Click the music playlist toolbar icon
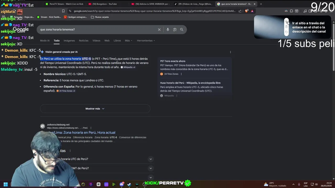Image resolution: width=335 pixels, height=188 pixels. 305,11
